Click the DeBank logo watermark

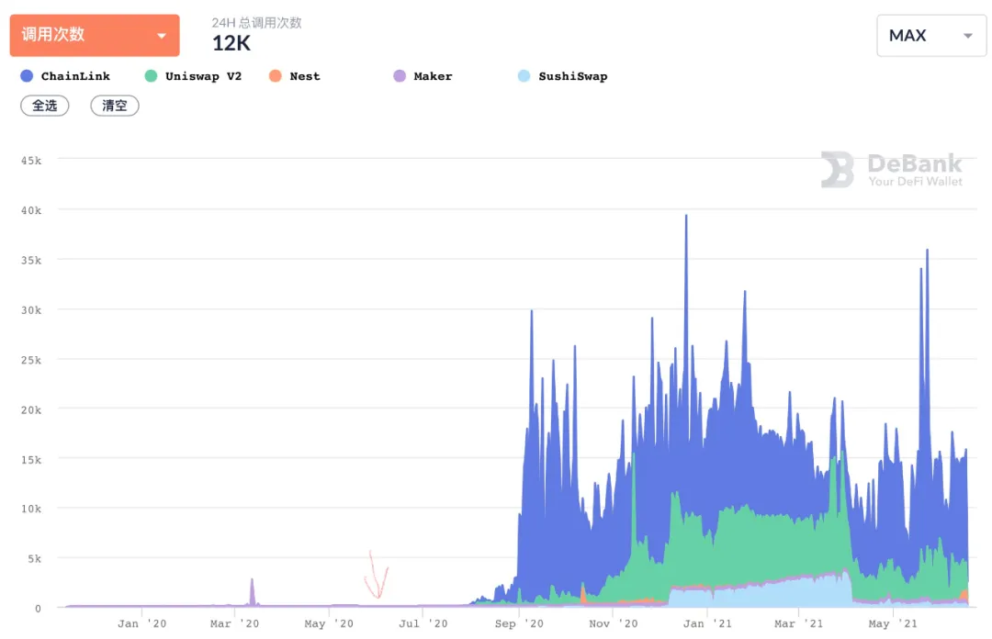click(891, 170)
